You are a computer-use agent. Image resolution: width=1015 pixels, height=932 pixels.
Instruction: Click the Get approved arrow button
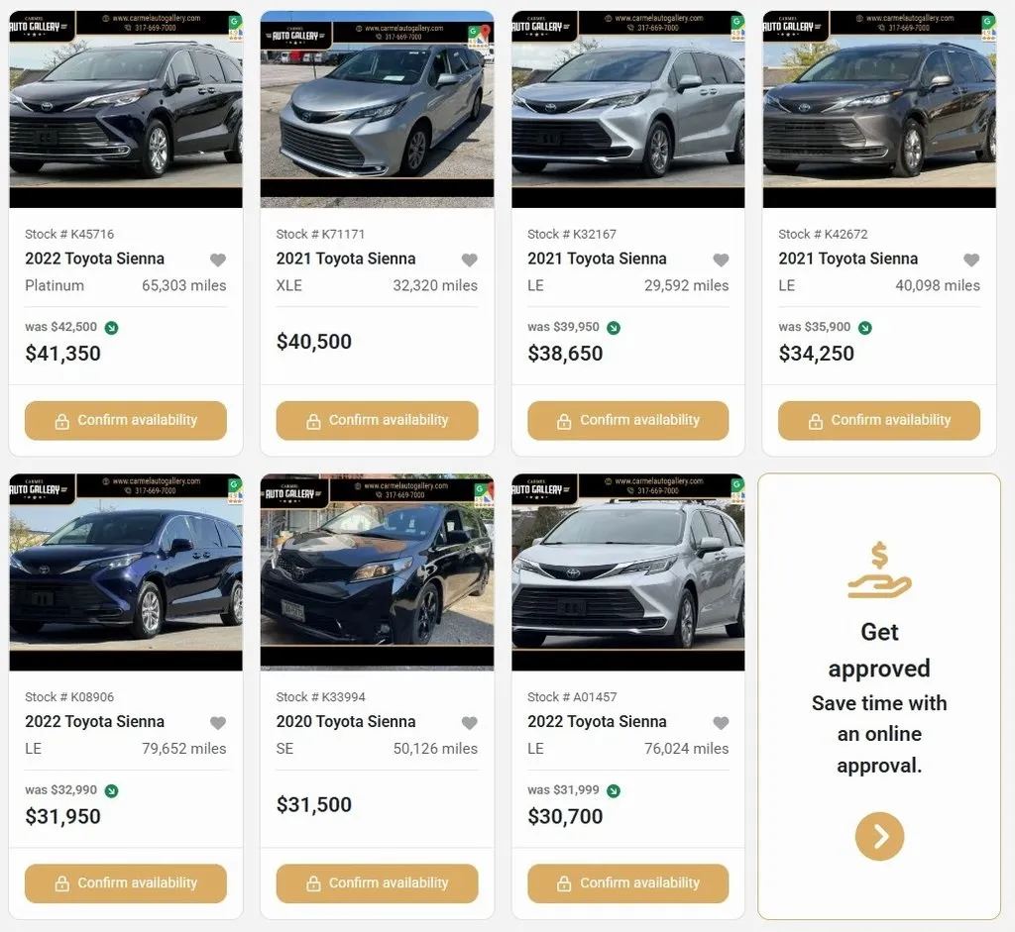pos(879,837)
